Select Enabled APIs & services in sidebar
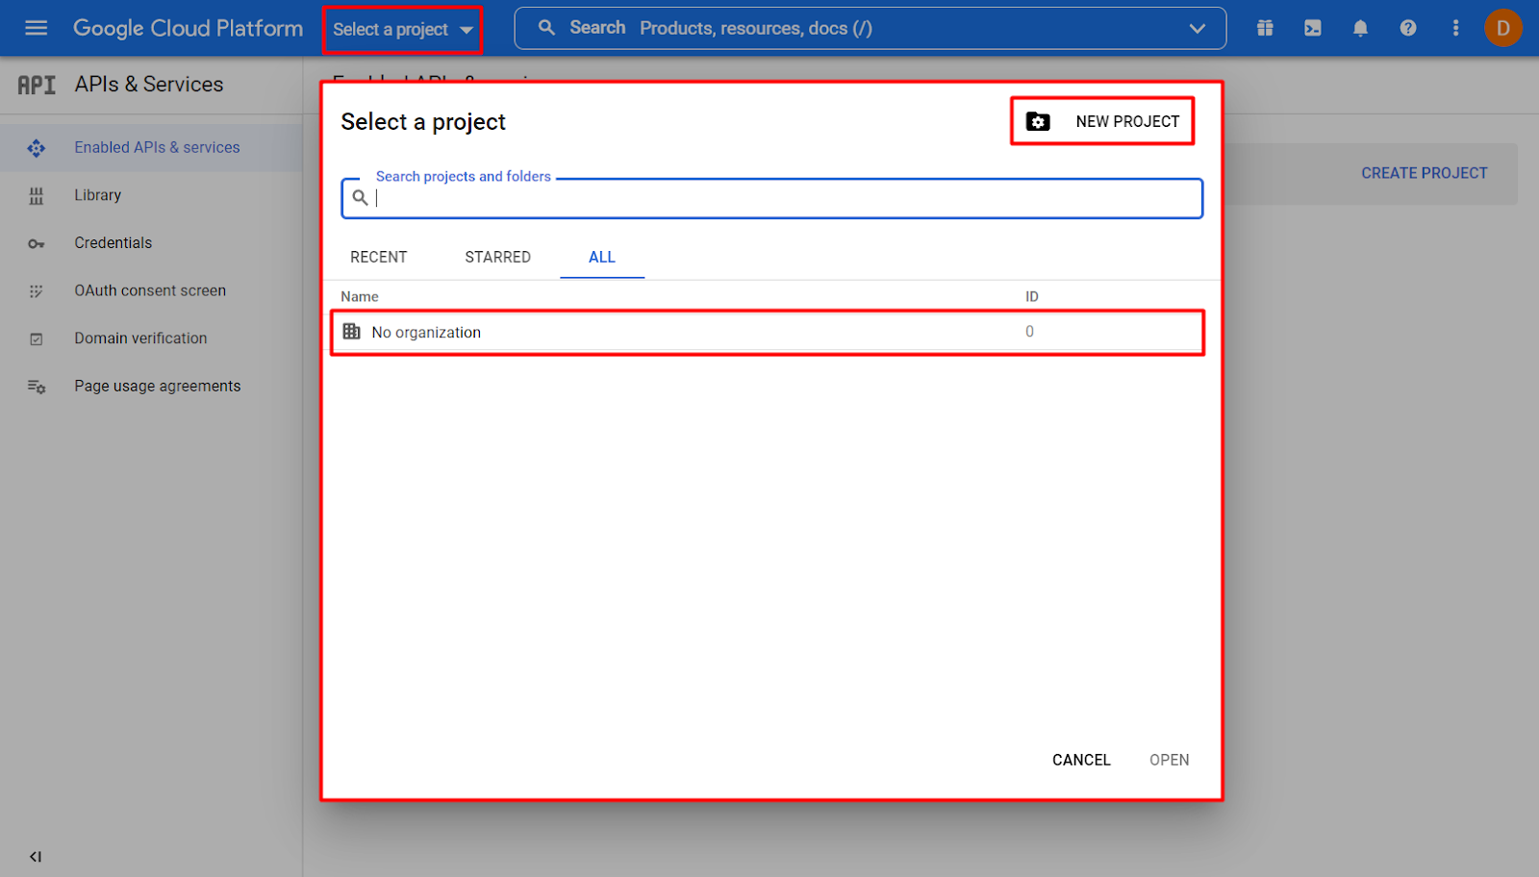 [151, 147]
